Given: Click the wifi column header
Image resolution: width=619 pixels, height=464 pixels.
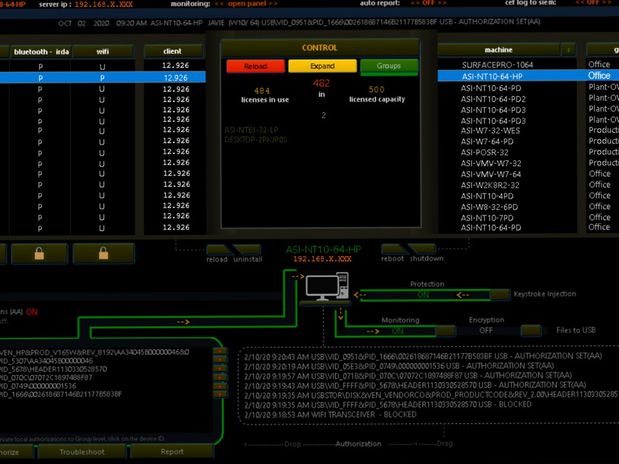Looking at the screenshot, I should click(x=103, y=51).
